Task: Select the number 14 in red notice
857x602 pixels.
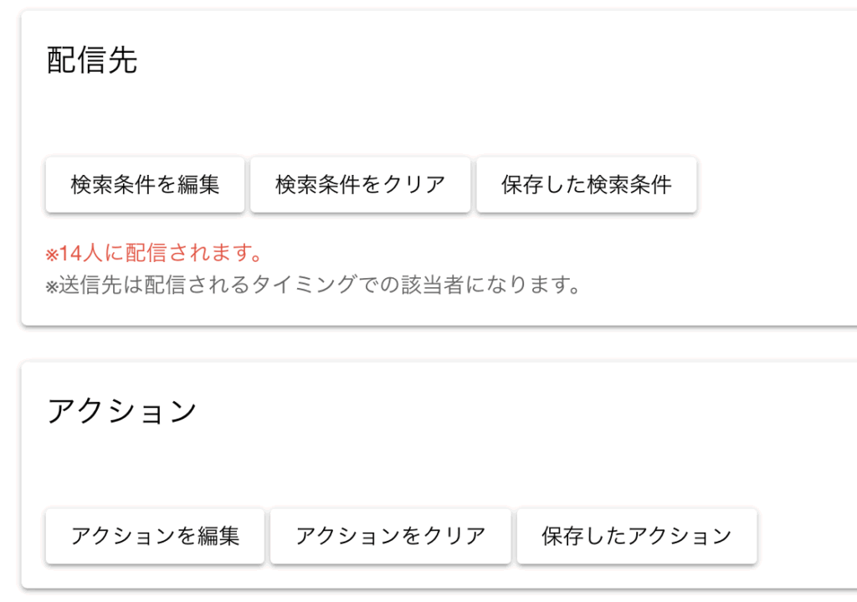Action: [69, 253]
